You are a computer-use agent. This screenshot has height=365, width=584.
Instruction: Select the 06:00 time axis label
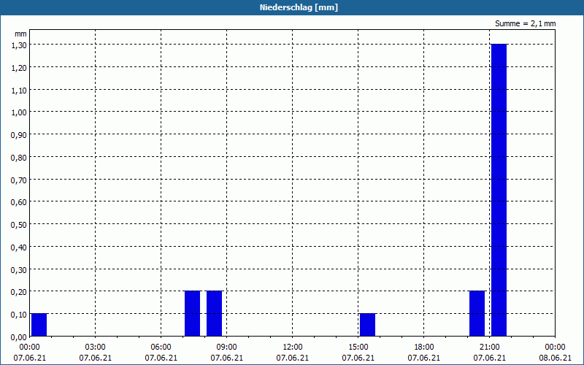(161, 347)
